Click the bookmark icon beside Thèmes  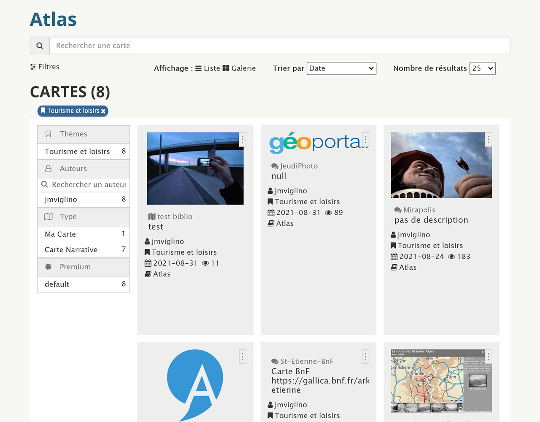[48, 134]
